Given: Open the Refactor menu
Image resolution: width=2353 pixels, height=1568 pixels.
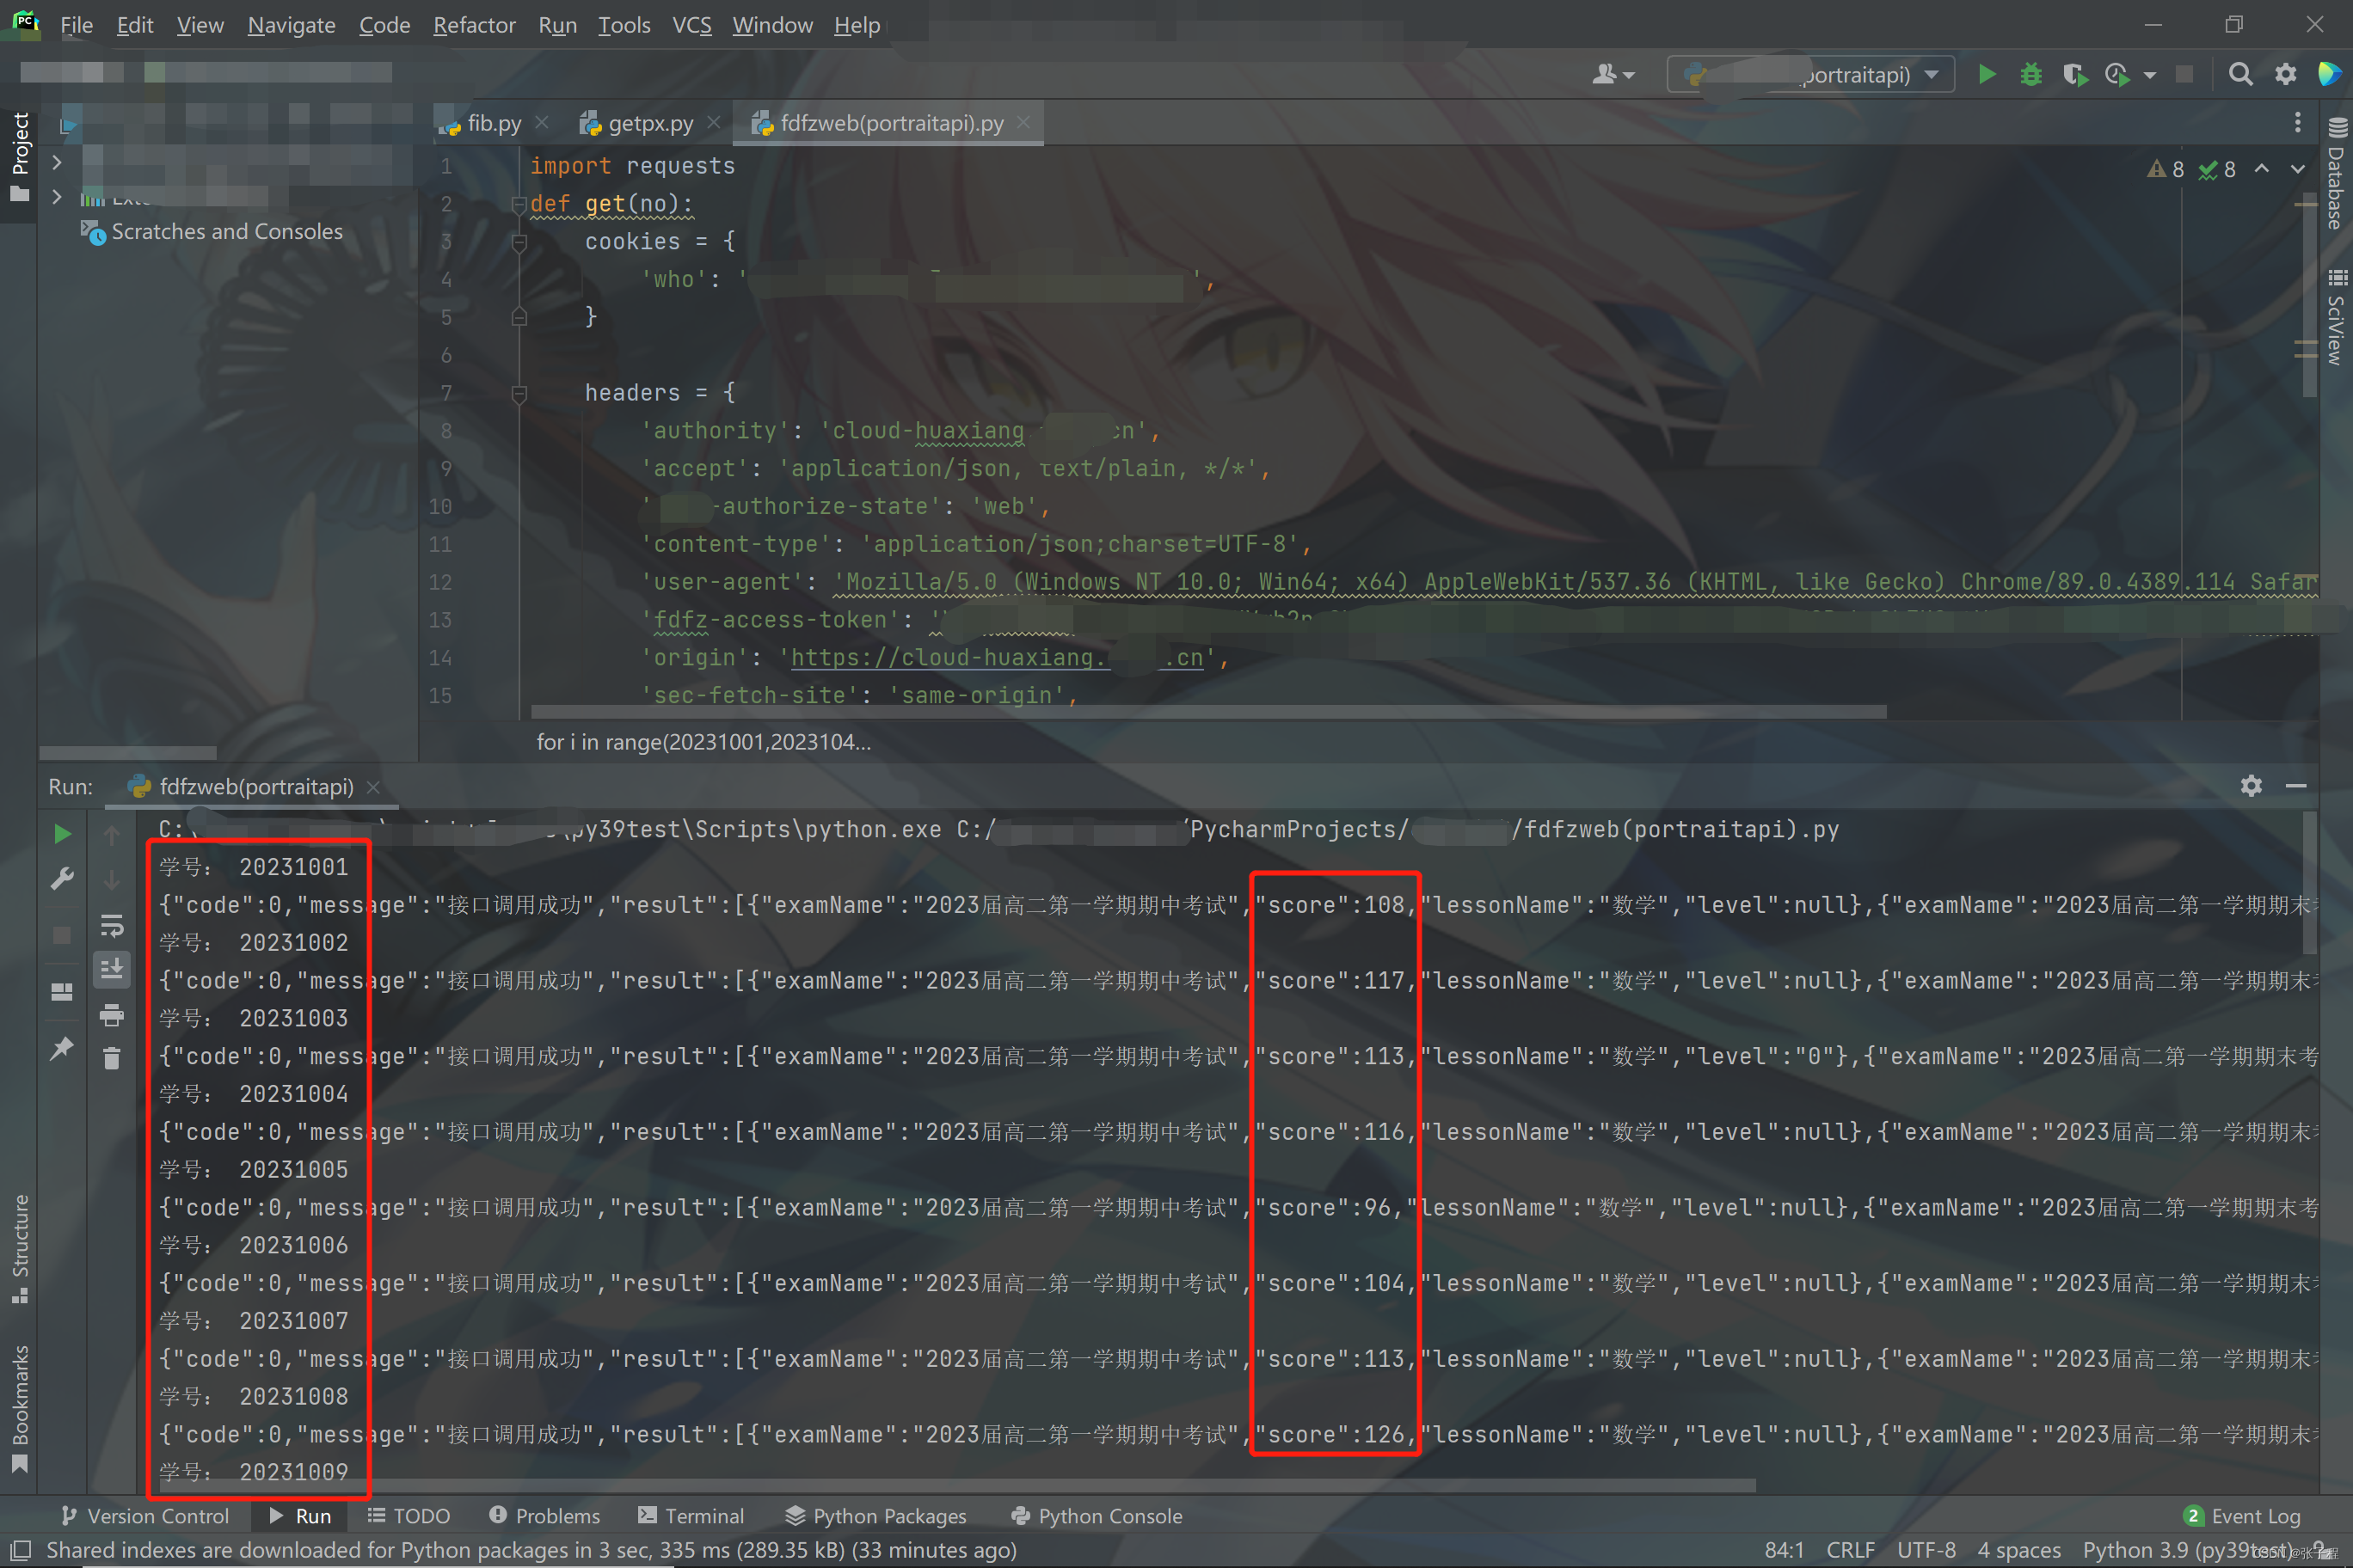Looking at the screenshot, I should [473, 25].
